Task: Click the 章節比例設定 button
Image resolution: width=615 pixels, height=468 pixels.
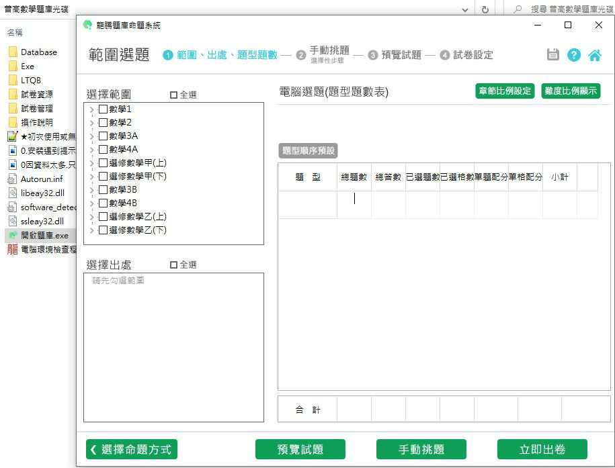Action: (505, 91)
